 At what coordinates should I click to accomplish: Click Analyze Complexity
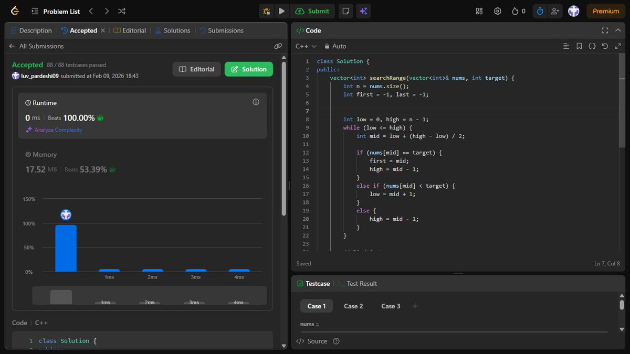(x=54, y=130)
